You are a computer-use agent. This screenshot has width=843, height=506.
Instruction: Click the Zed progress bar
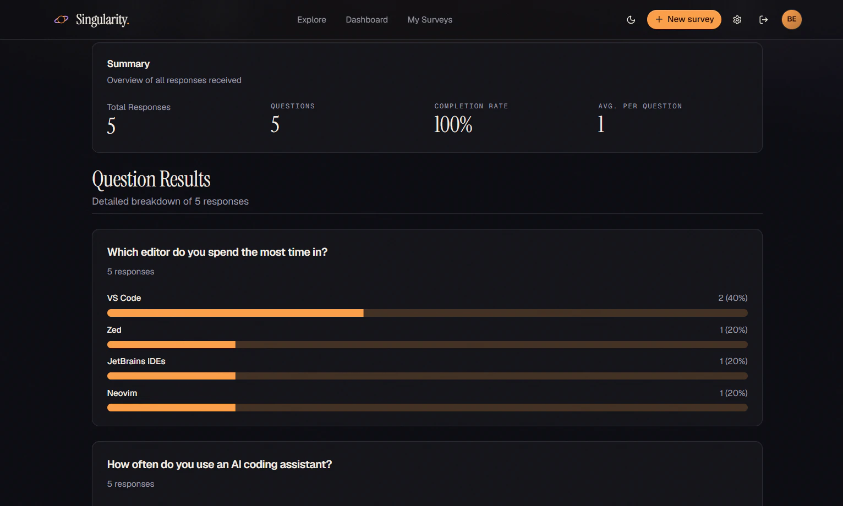tap(427, 345)
